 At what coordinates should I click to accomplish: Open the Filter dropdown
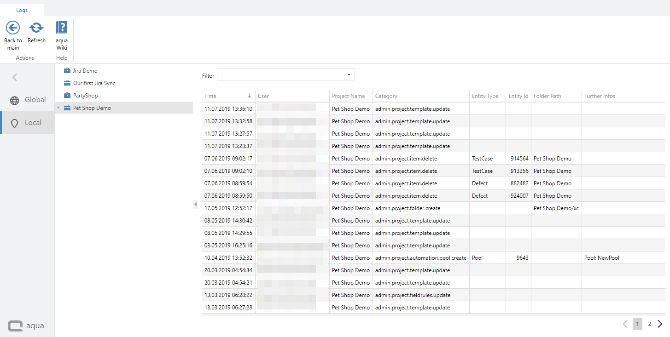click(x=349, y=74)
